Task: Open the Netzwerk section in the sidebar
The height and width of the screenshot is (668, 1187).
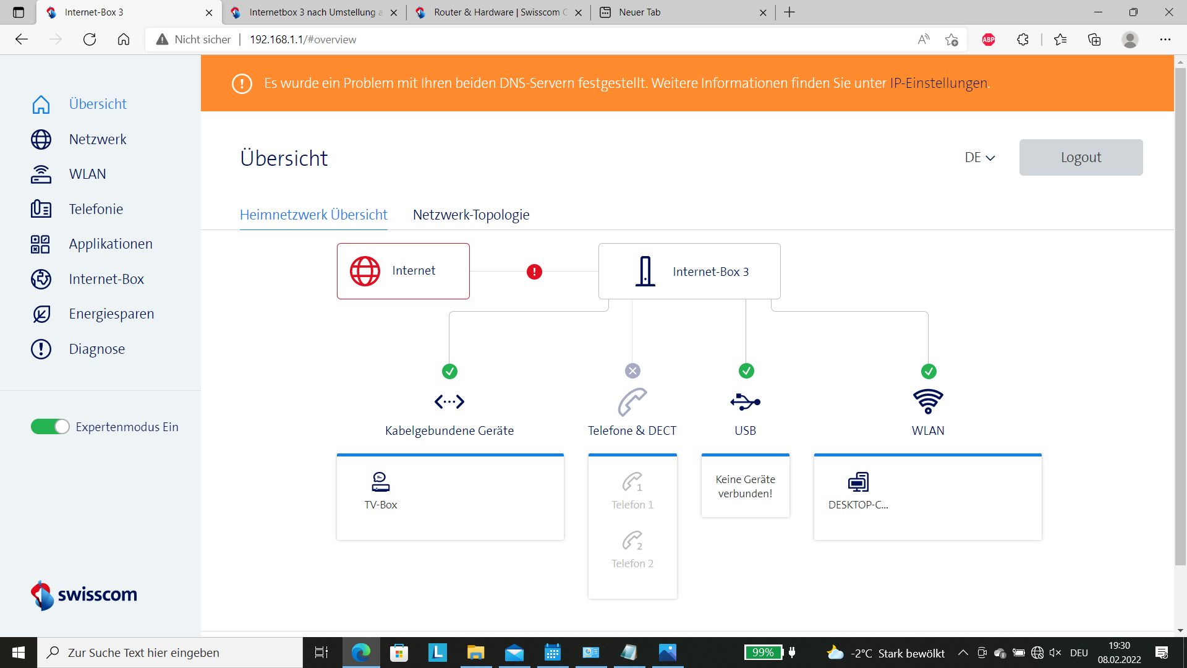Action: click(x=41, y=139)
